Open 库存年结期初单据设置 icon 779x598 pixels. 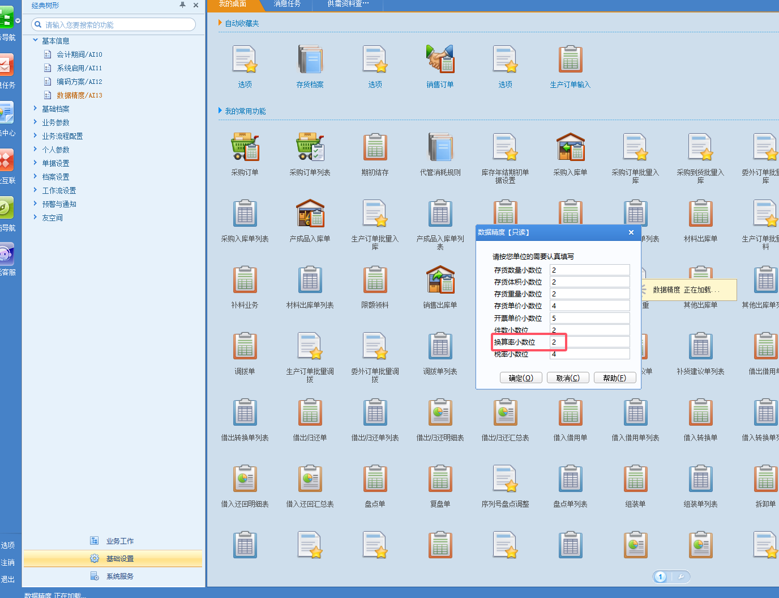505,147
